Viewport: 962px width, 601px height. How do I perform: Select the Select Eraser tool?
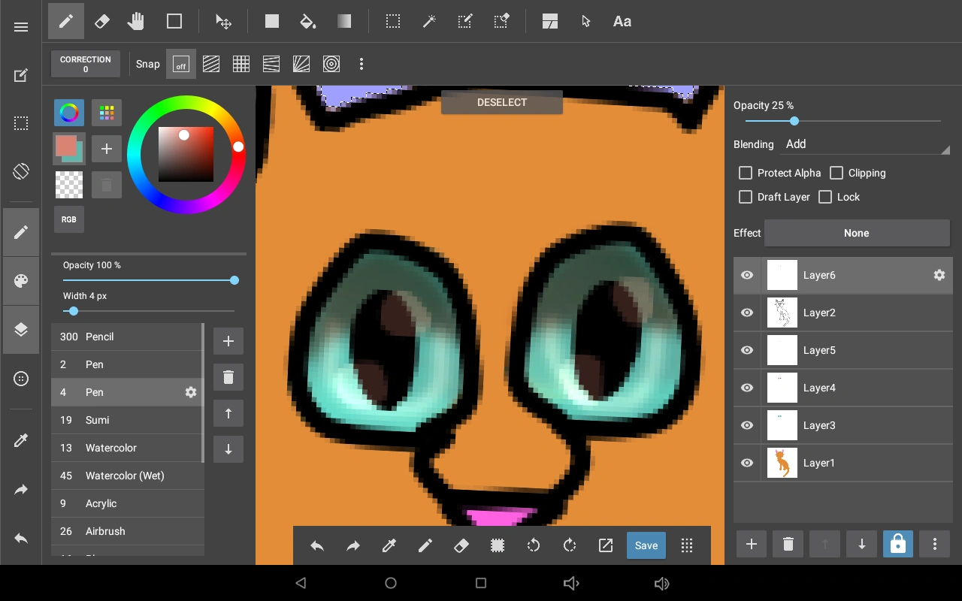(501, 21)
